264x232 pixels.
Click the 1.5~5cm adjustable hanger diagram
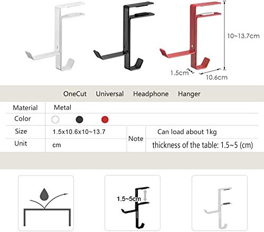click(133, 203)
